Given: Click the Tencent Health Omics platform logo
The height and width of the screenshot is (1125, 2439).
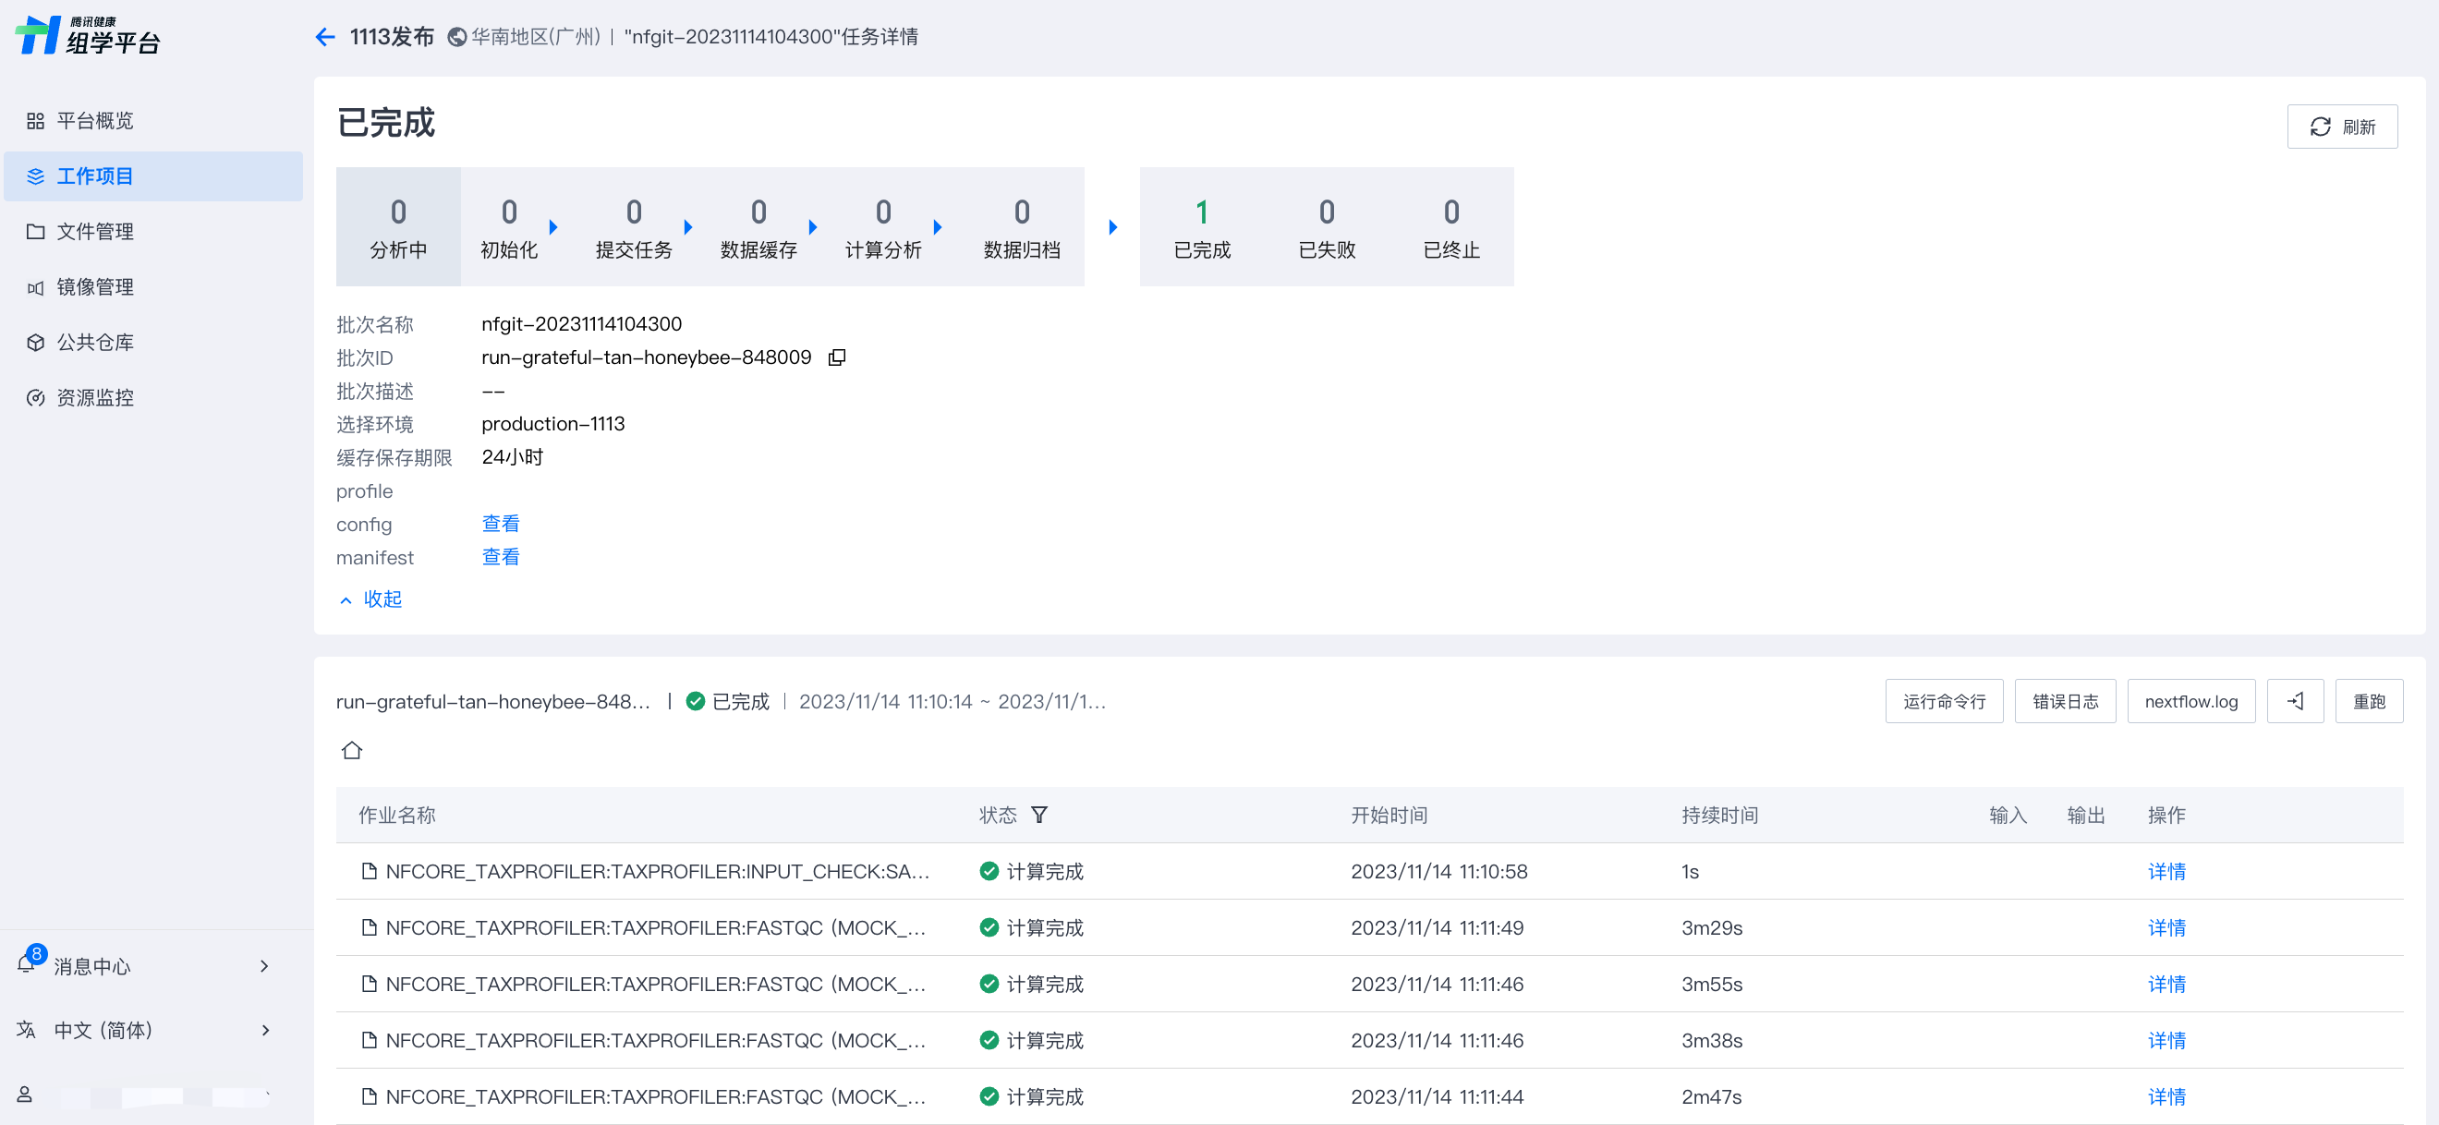Looking at the screenshot, I should (88, 36).
